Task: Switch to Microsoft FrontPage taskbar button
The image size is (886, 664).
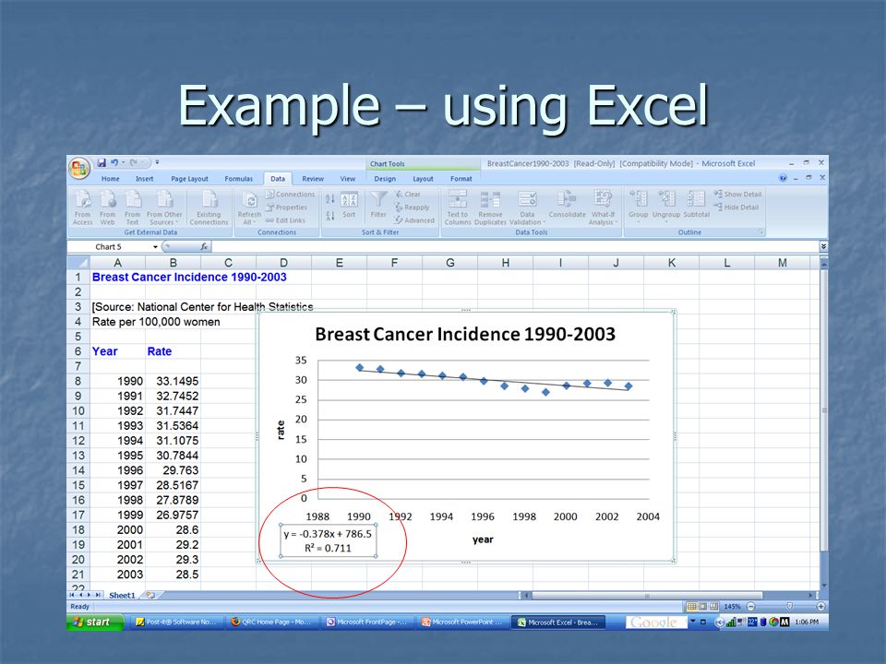Action: 367,622
